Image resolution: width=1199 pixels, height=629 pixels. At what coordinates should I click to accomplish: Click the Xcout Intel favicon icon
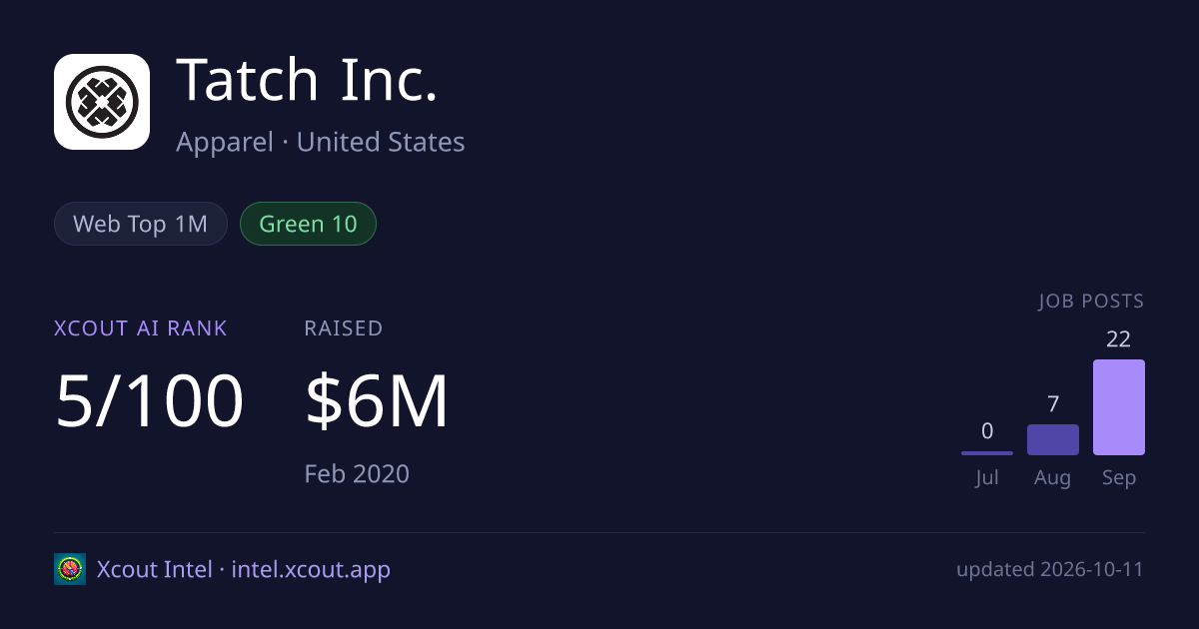pos(70,569)
